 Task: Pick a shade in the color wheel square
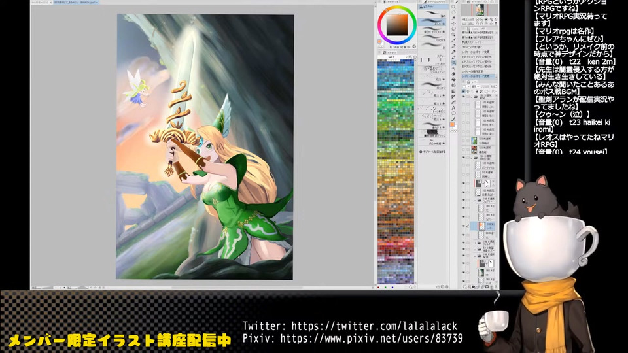pyautogui.click(x=397, y=25)
